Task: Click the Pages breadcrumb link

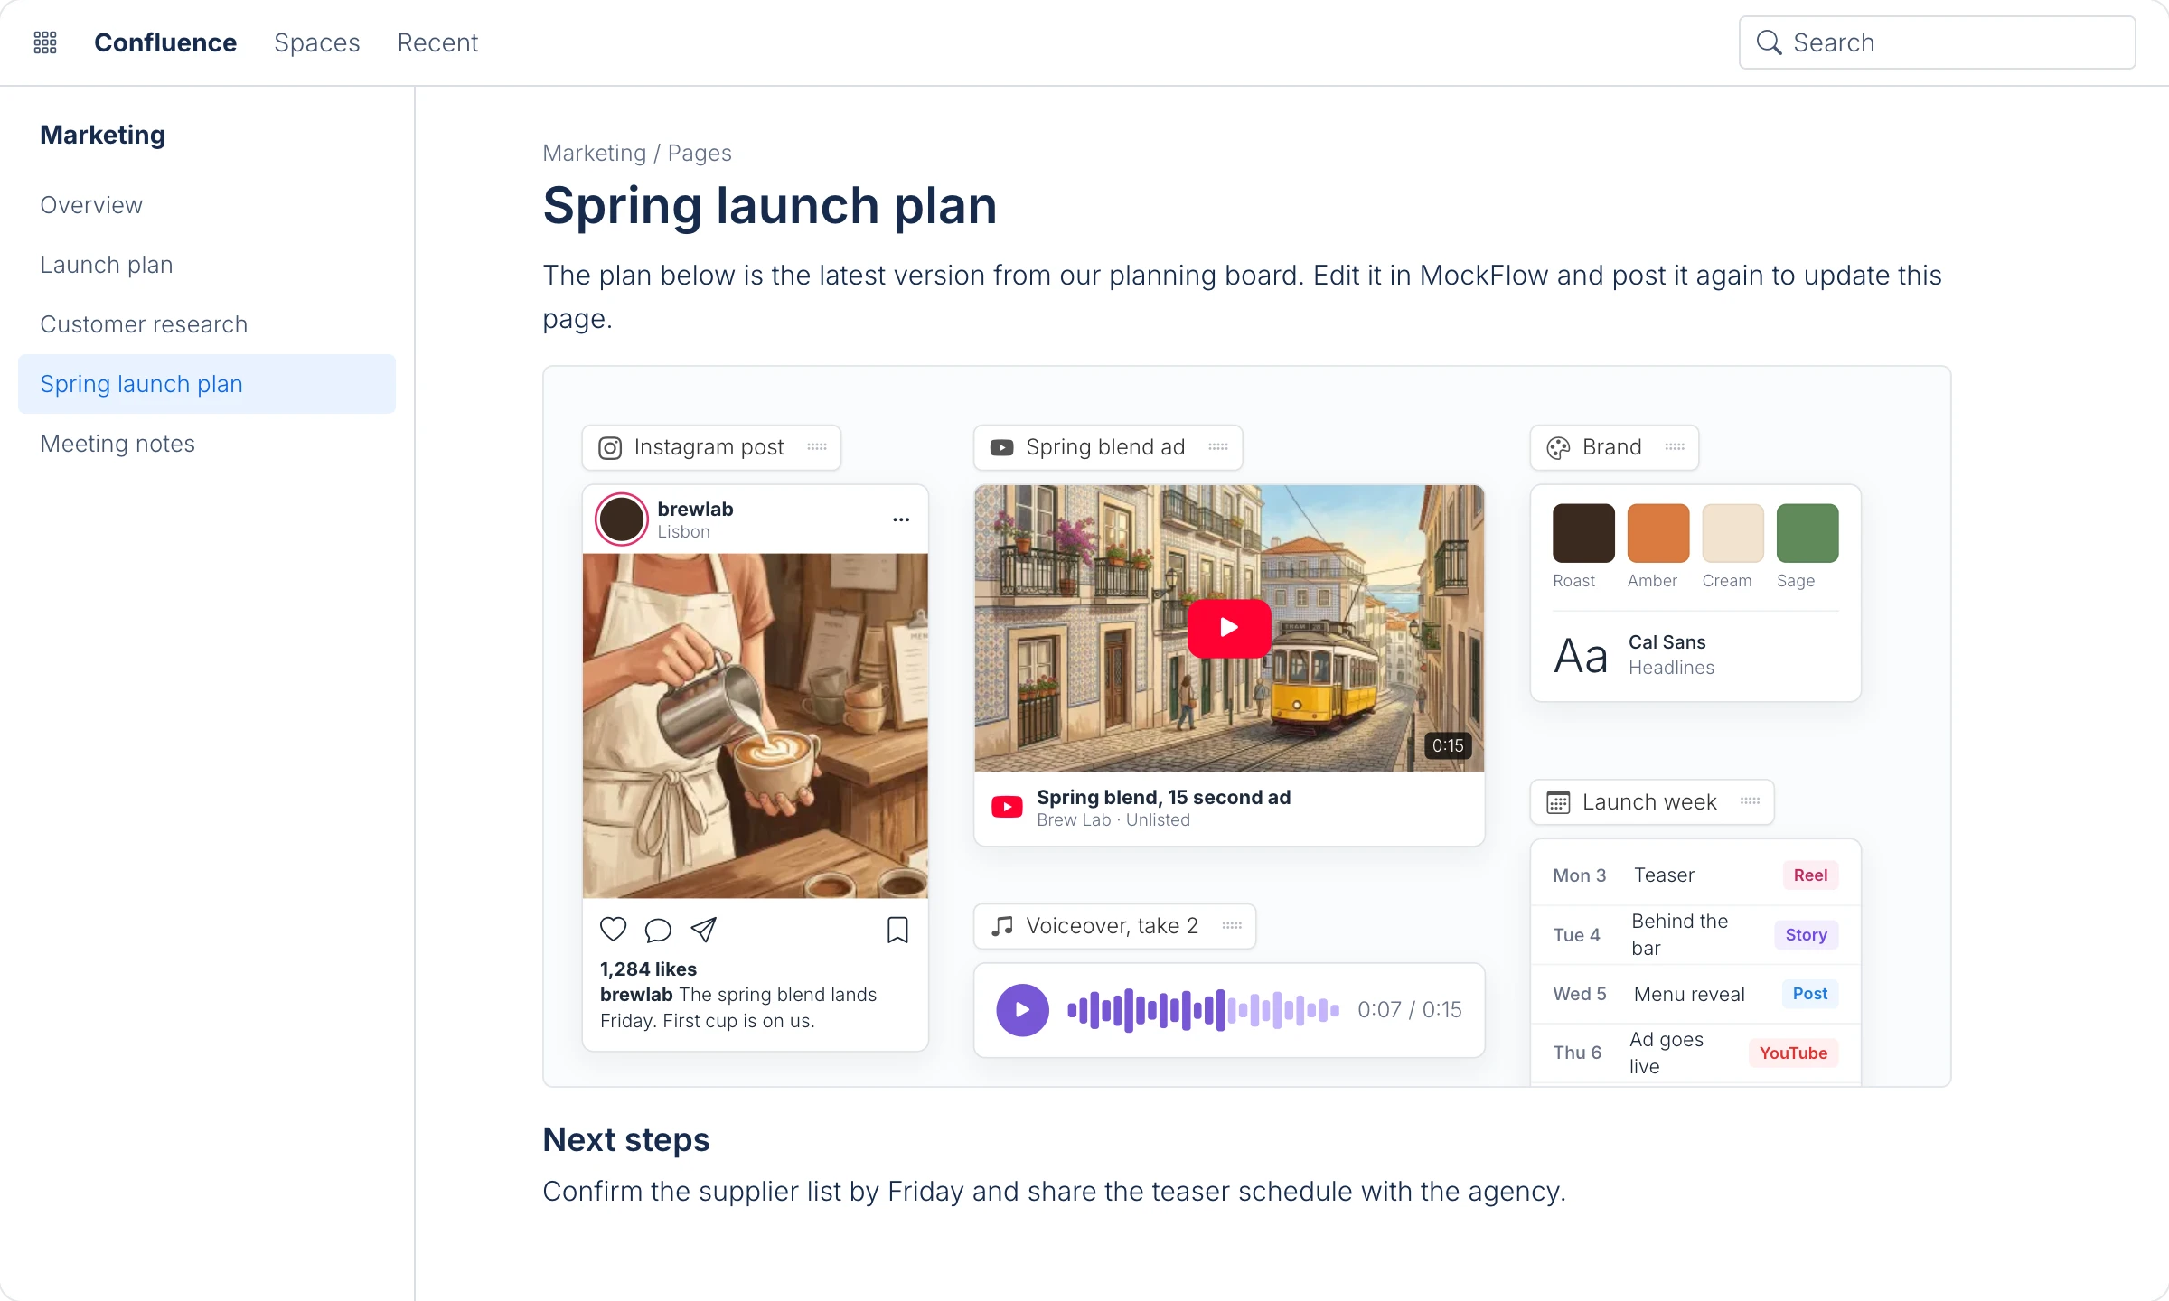Action: pyautogui.click(x=700, y=153)
